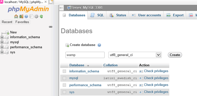The width and height of the screenshot is (197, 96).
Task: Click the Recent button
Action: coord(7,22)
